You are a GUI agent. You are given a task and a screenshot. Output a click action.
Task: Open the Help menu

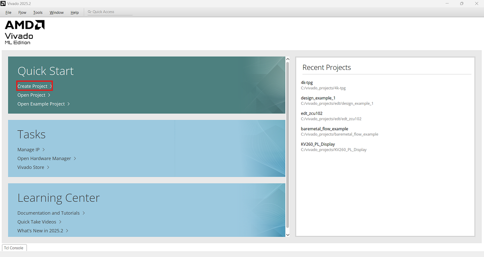(75, 12)
